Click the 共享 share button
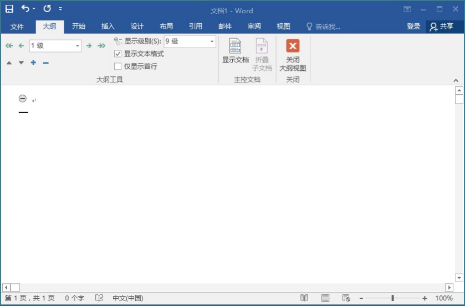This screenshot has width=465, height=306. click(442, 27)
